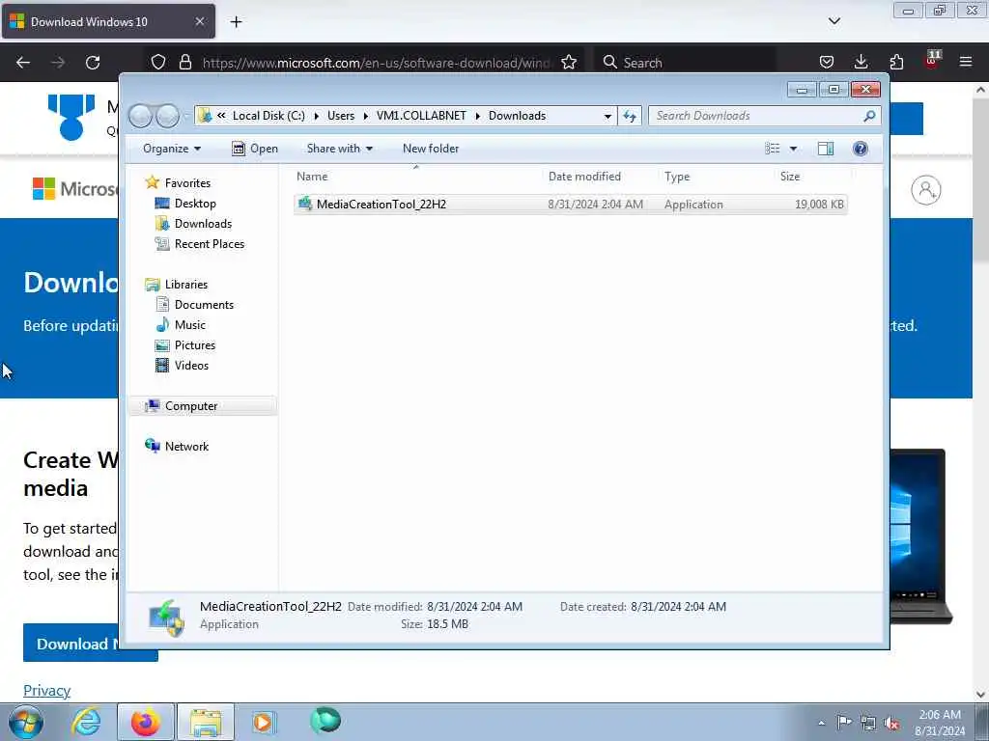Screen dimensions: 989x741
Task: Click the Firefox Search box
Action: tap(685, 63)
